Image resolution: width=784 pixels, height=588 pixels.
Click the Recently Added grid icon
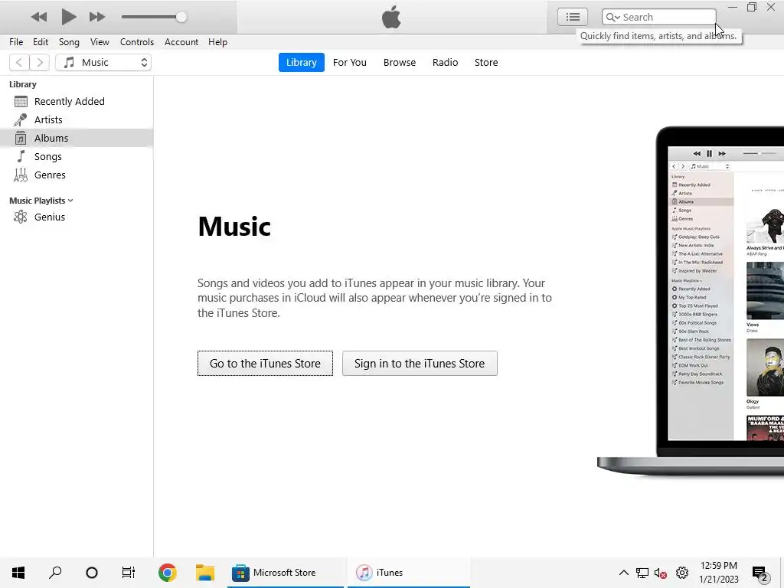tap(21, 102)
